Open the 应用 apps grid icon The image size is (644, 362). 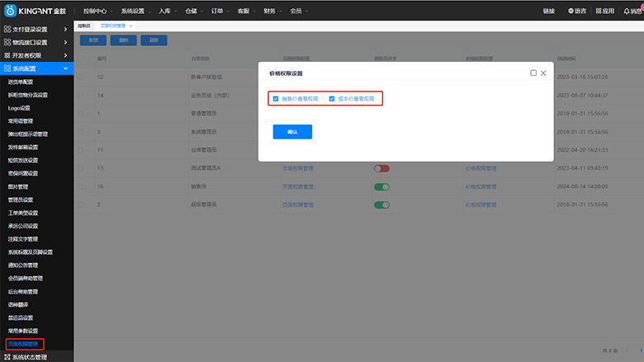point(599,11)
